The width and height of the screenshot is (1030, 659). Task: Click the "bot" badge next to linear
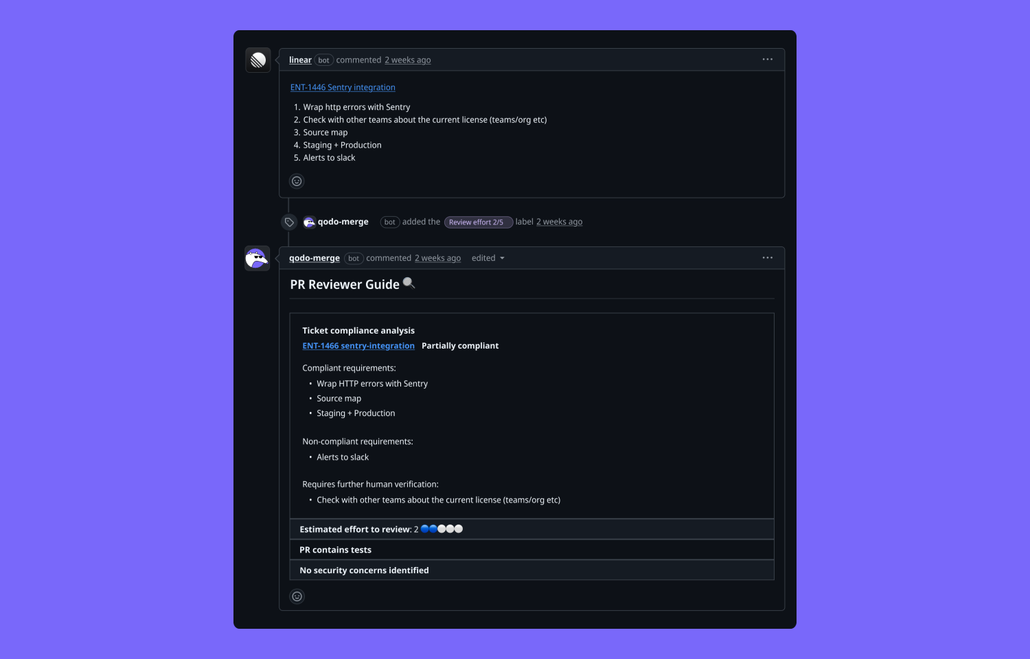[x=323, y=60]
